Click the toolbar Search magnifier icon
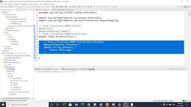This screenshot has height=107, width=191. (178, 7)
